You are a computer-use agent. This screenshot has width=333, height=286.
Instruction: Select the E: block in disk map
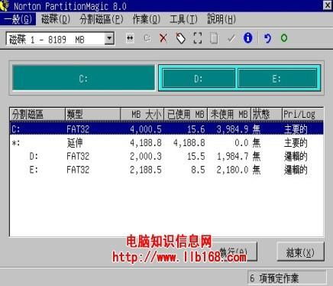click(276, 79)
